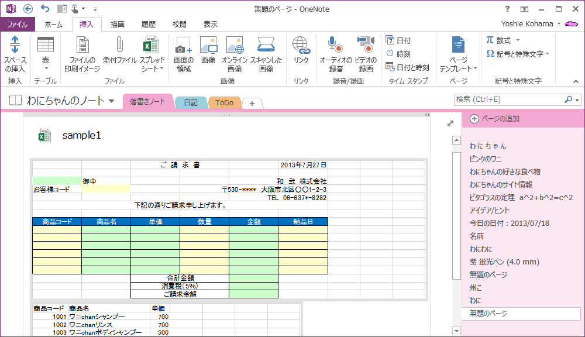Viewport: 585px width, 337px height.
Task: Click the 合計金額 cell in spreadsheet
Action: point(180,278)
